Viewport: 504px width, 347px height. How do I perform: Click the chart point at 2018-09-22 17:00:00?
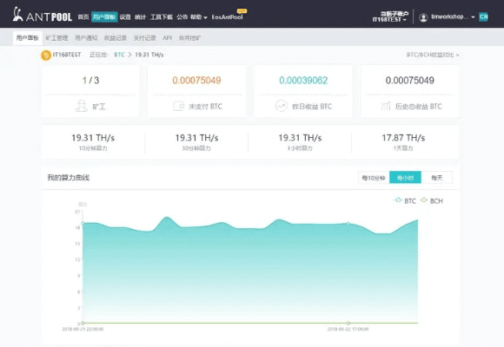348,224
